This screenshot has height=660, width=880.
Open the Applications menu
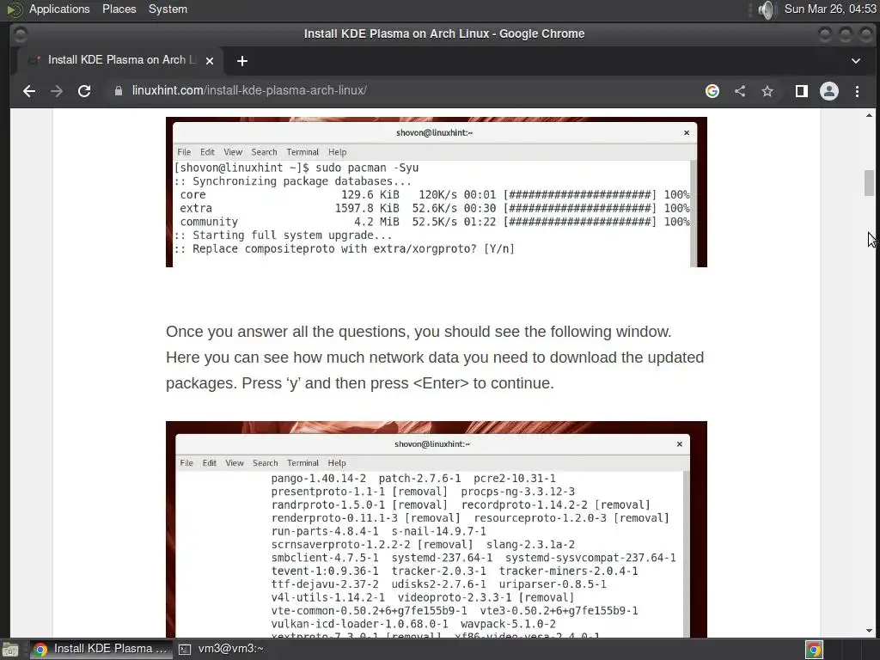[x=59, y=9]
